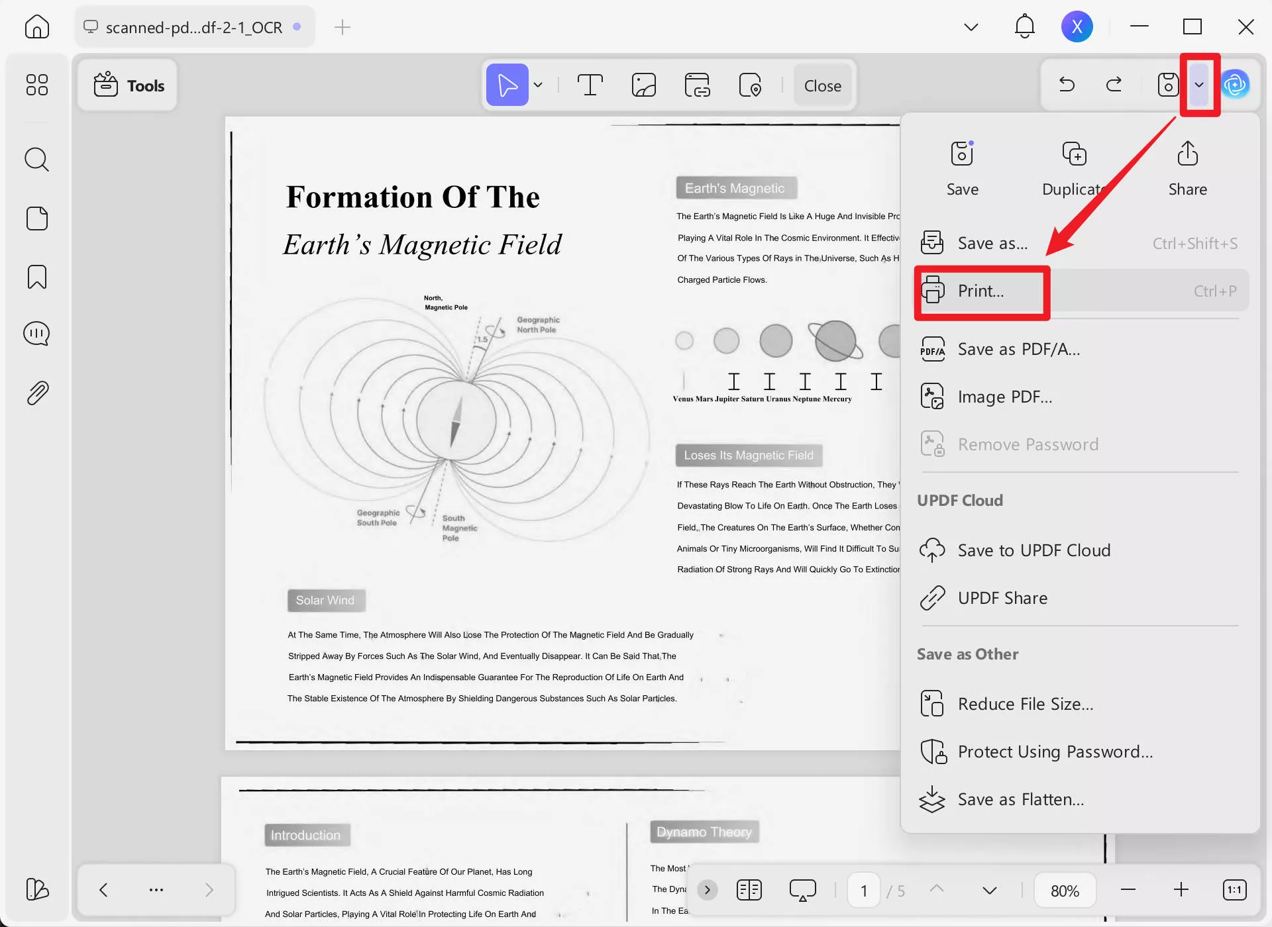
Task: Select Reduce File Size... menu entry
Action: pyautogui.click(x=1025, y=704)
